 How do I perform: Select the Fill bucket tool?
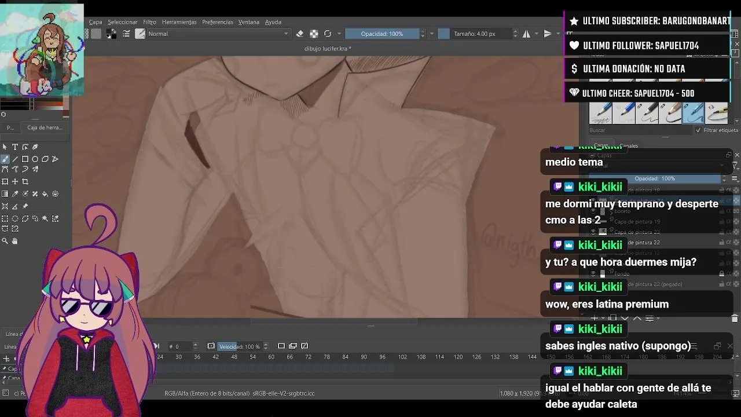[x=45, y=194]
